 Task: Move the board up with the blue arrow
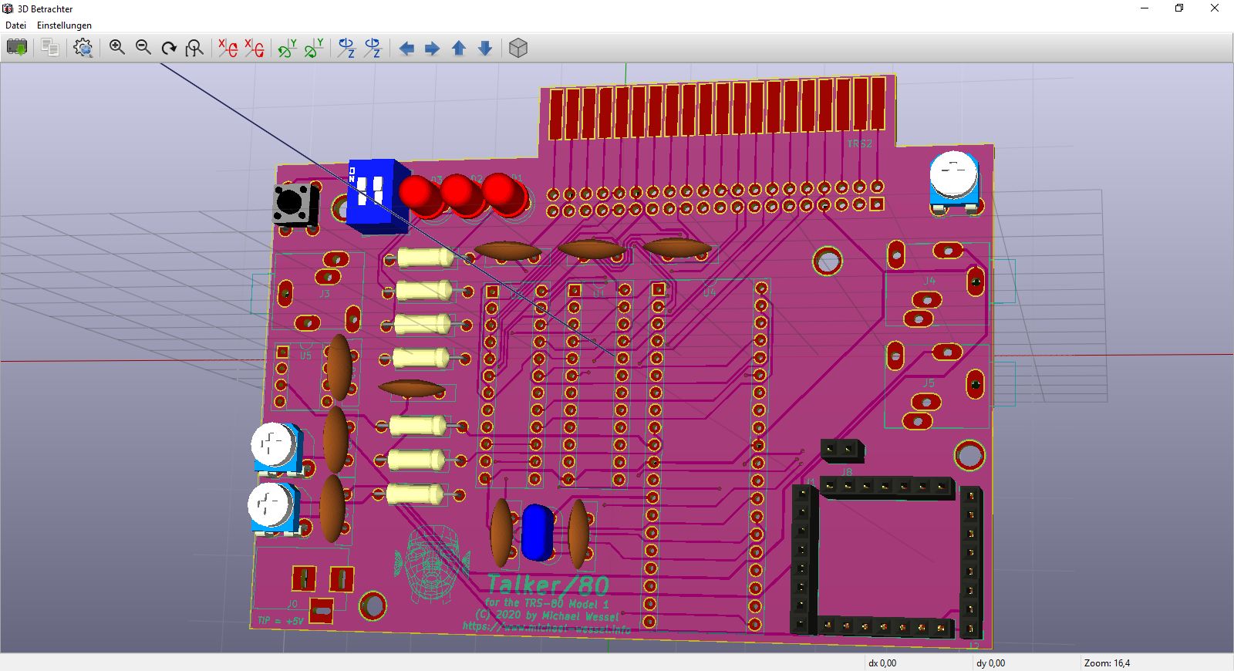pyautogui.click(x=459, y=49)
